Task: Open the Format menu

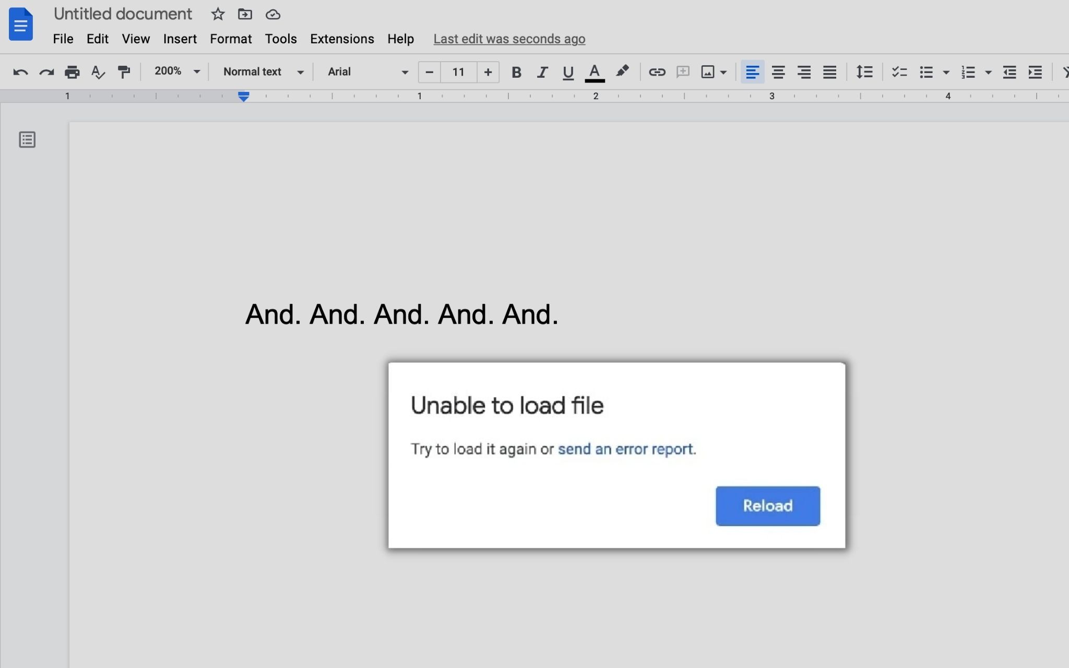Action: pyautogui.click(x=231, y=39)
